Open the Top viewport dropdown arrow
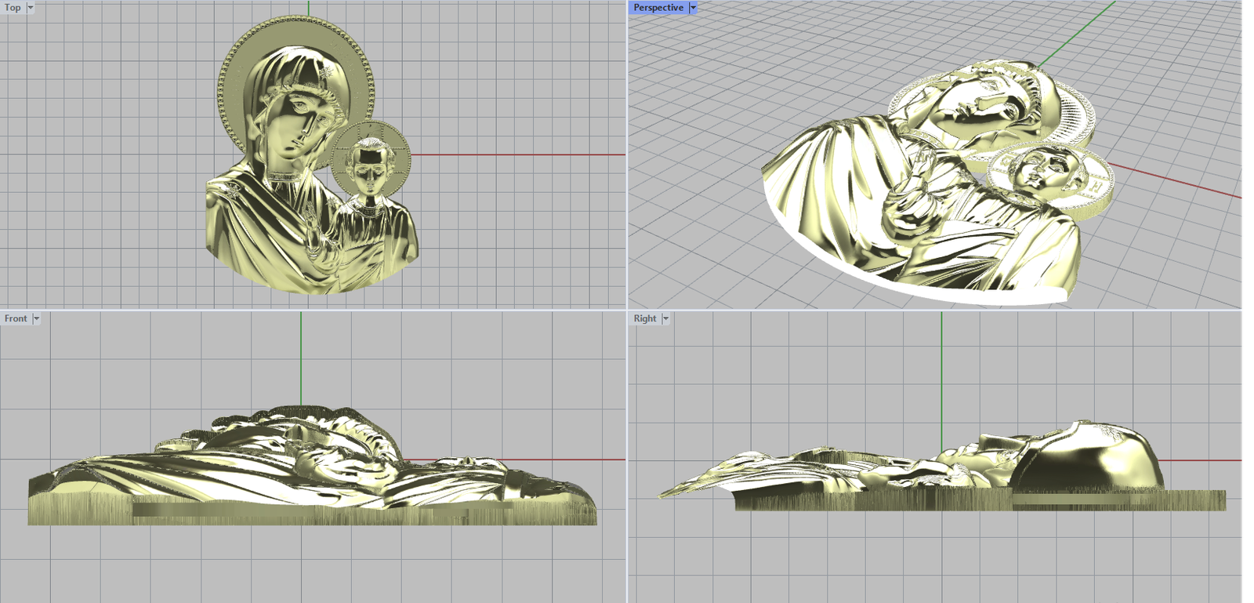Image resolution: width=1254 pixels, height=603 pixels. 31,7
